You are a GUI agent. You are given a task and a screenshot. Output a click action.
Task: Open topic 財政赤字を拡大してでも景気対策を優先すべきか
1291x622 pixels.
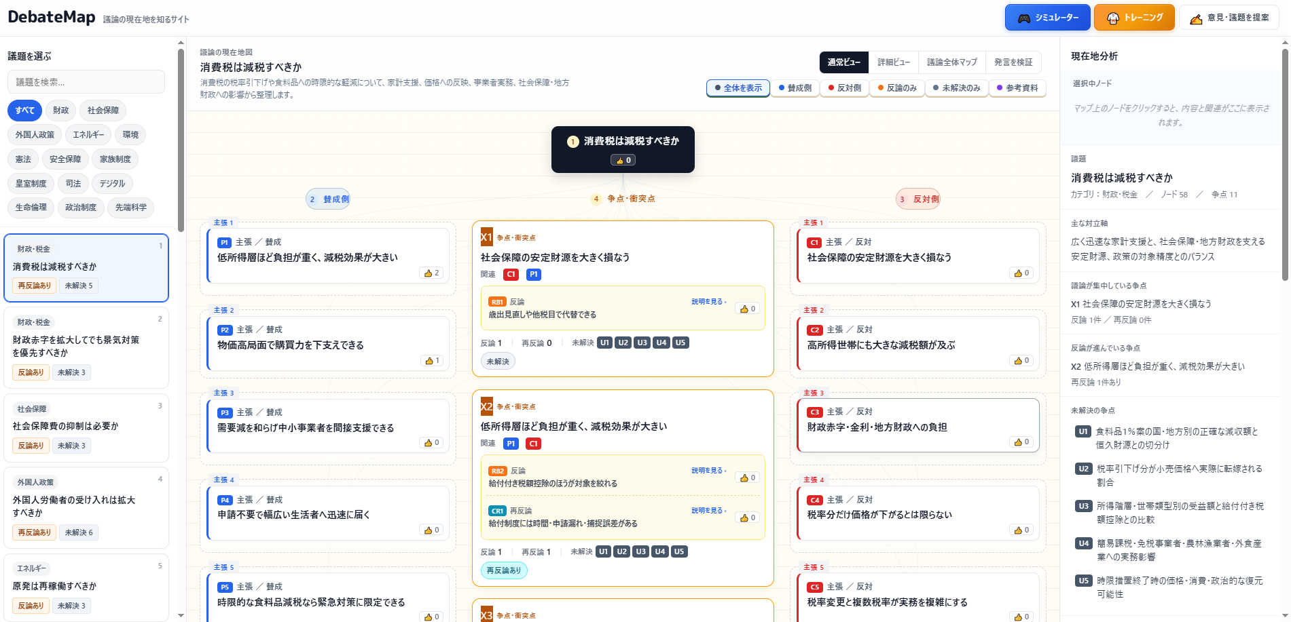pyautogui.click(x=86, y=348)
